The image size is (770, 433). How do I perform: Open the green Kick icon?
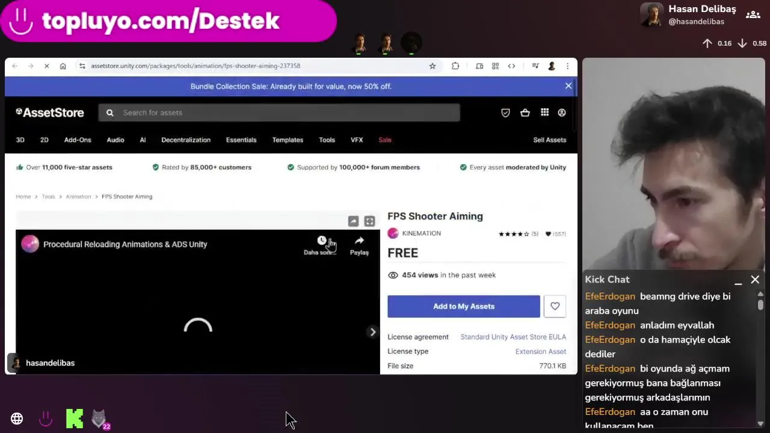[x=75, y=419]
